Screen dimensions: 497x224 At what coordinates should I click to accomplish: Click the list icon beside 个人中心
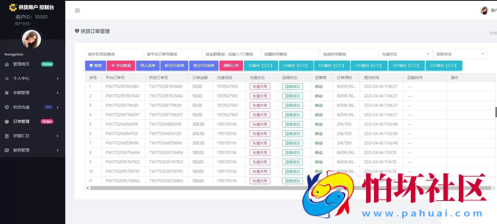[x=7, y=78]
